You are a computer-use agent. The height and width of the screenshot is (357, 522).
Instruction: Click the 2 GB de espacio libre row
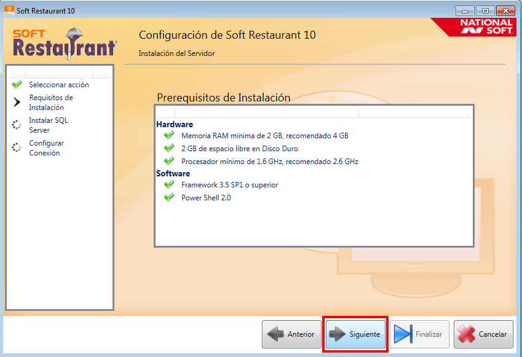click(x=239, y=149)
